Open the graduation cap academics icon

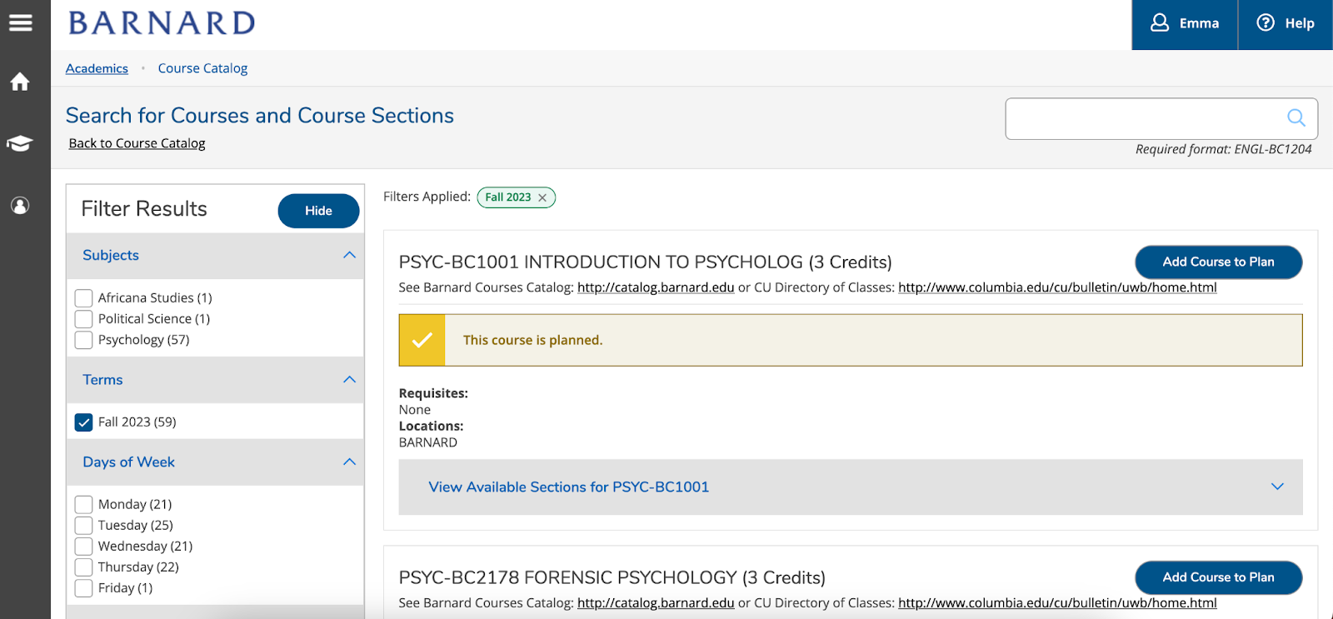click(x=20, y=143)
